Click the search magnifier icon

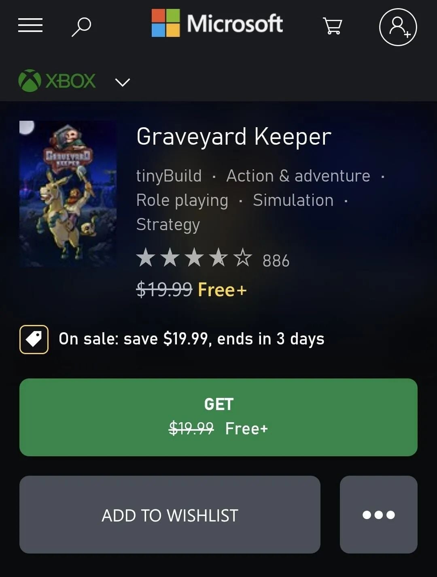point(81,27)
